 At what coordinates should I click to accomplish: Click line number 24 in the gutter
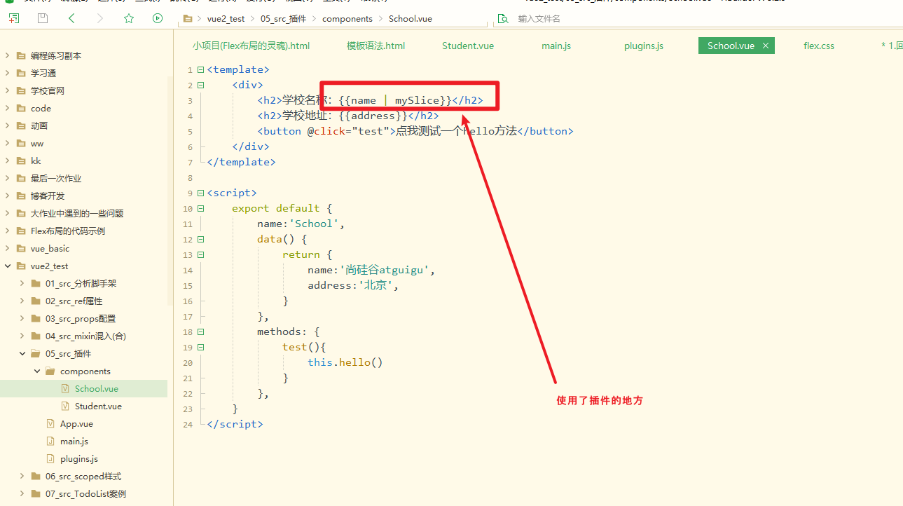(x=187, y=425)
